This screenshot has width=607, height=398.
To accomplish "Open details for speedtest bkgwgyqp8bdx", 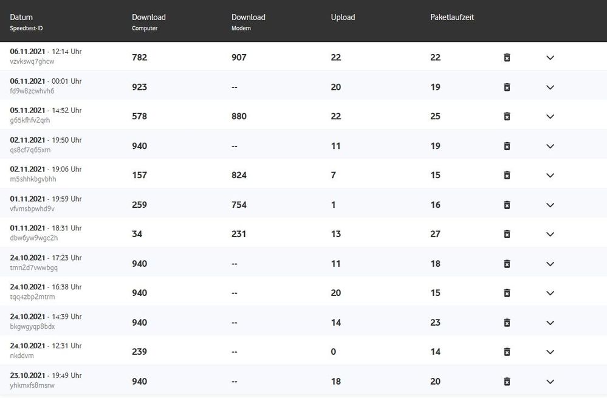I will [550, 323].
